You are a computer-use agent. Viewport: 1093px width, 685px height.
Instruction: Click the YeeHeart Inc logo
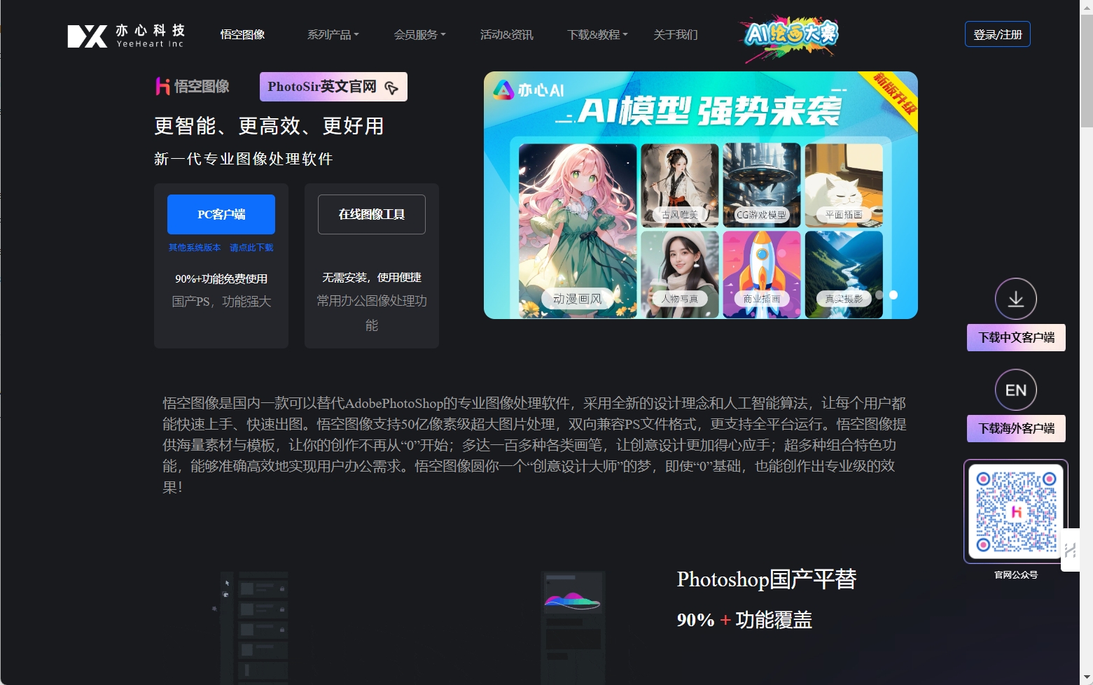pos(126,35)
